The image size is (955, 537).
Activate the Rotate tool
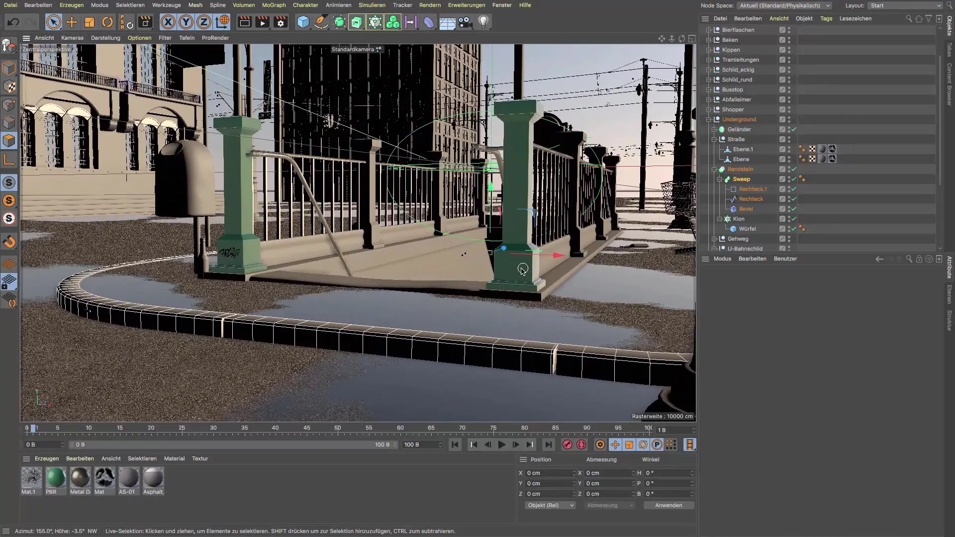tap(107, 22)
